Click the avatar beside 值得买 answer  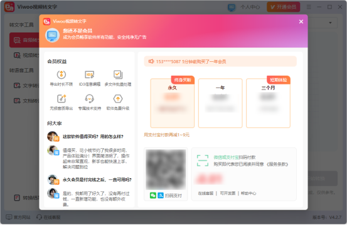click(53, 151)
